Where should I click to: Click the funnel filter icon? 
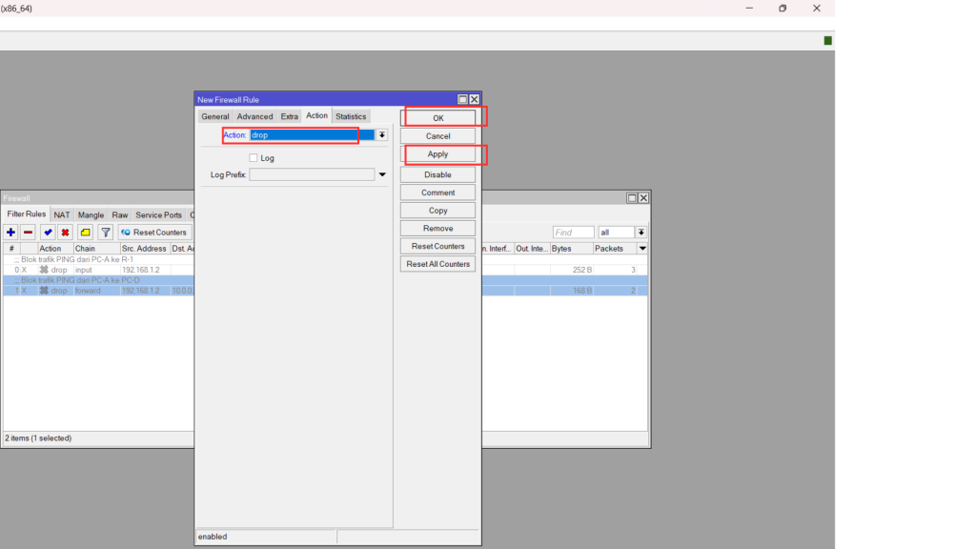point(106,233)
